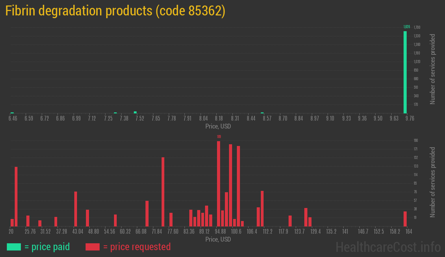Click the red bar labeled 189
This screenshot has height=257, width=445.
click(x=218, y=183)
